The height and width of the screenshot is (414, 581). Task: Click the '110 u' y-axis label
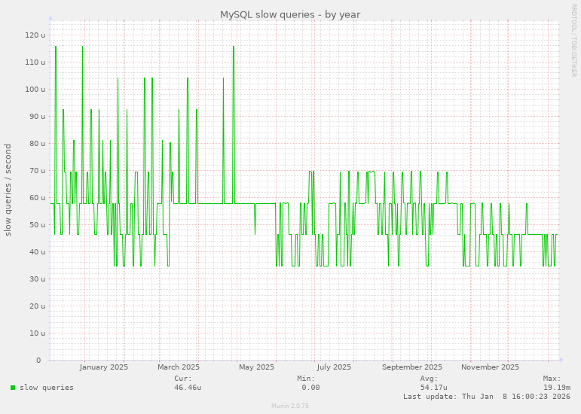pos(35,62)
